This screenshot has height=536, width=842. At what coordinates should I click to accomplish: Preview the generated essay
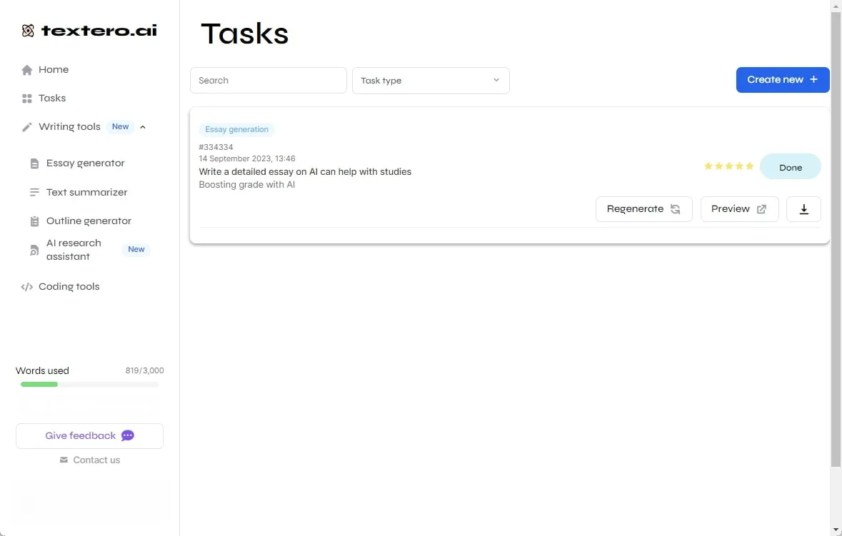[739, 209]
